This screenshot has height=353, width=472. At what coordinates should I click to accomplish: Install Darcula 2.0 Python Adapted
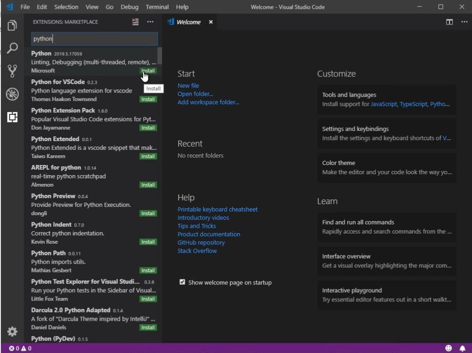(x=148, y=328)
